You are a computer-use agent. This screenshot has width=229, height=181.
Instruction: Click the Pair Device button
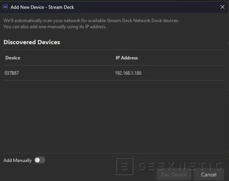(x=174, y=175)
